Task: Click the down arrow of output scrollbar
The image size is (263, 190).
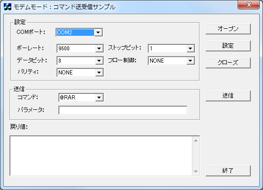Action: (x=196, y=172)
